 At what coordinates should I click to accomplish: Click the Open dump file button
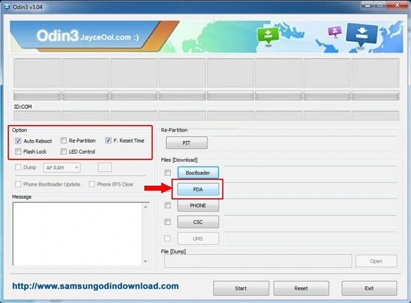click(x=376, y=261)
